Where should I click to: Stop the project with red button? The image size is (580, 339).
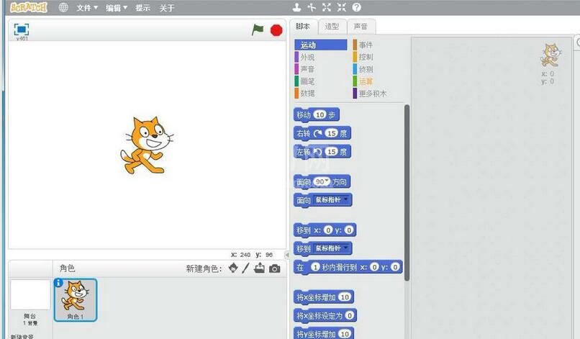(276, 30)
